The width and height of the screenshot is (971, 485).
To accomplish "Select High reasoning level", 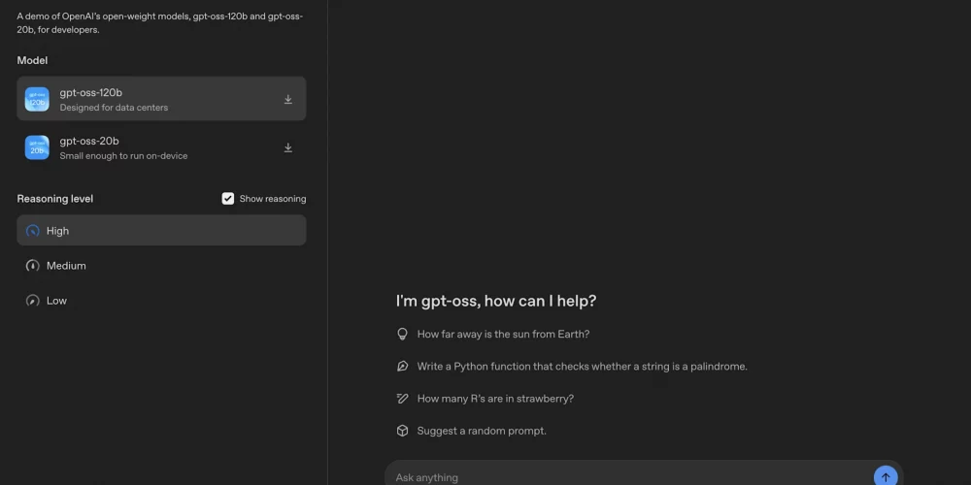I will [161, 230].
